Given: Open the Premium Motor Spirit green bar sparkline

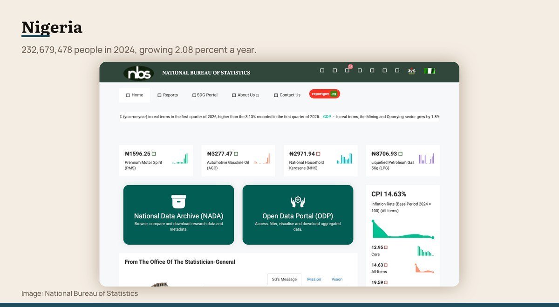Looking at the screenshot, I should 180,159.
